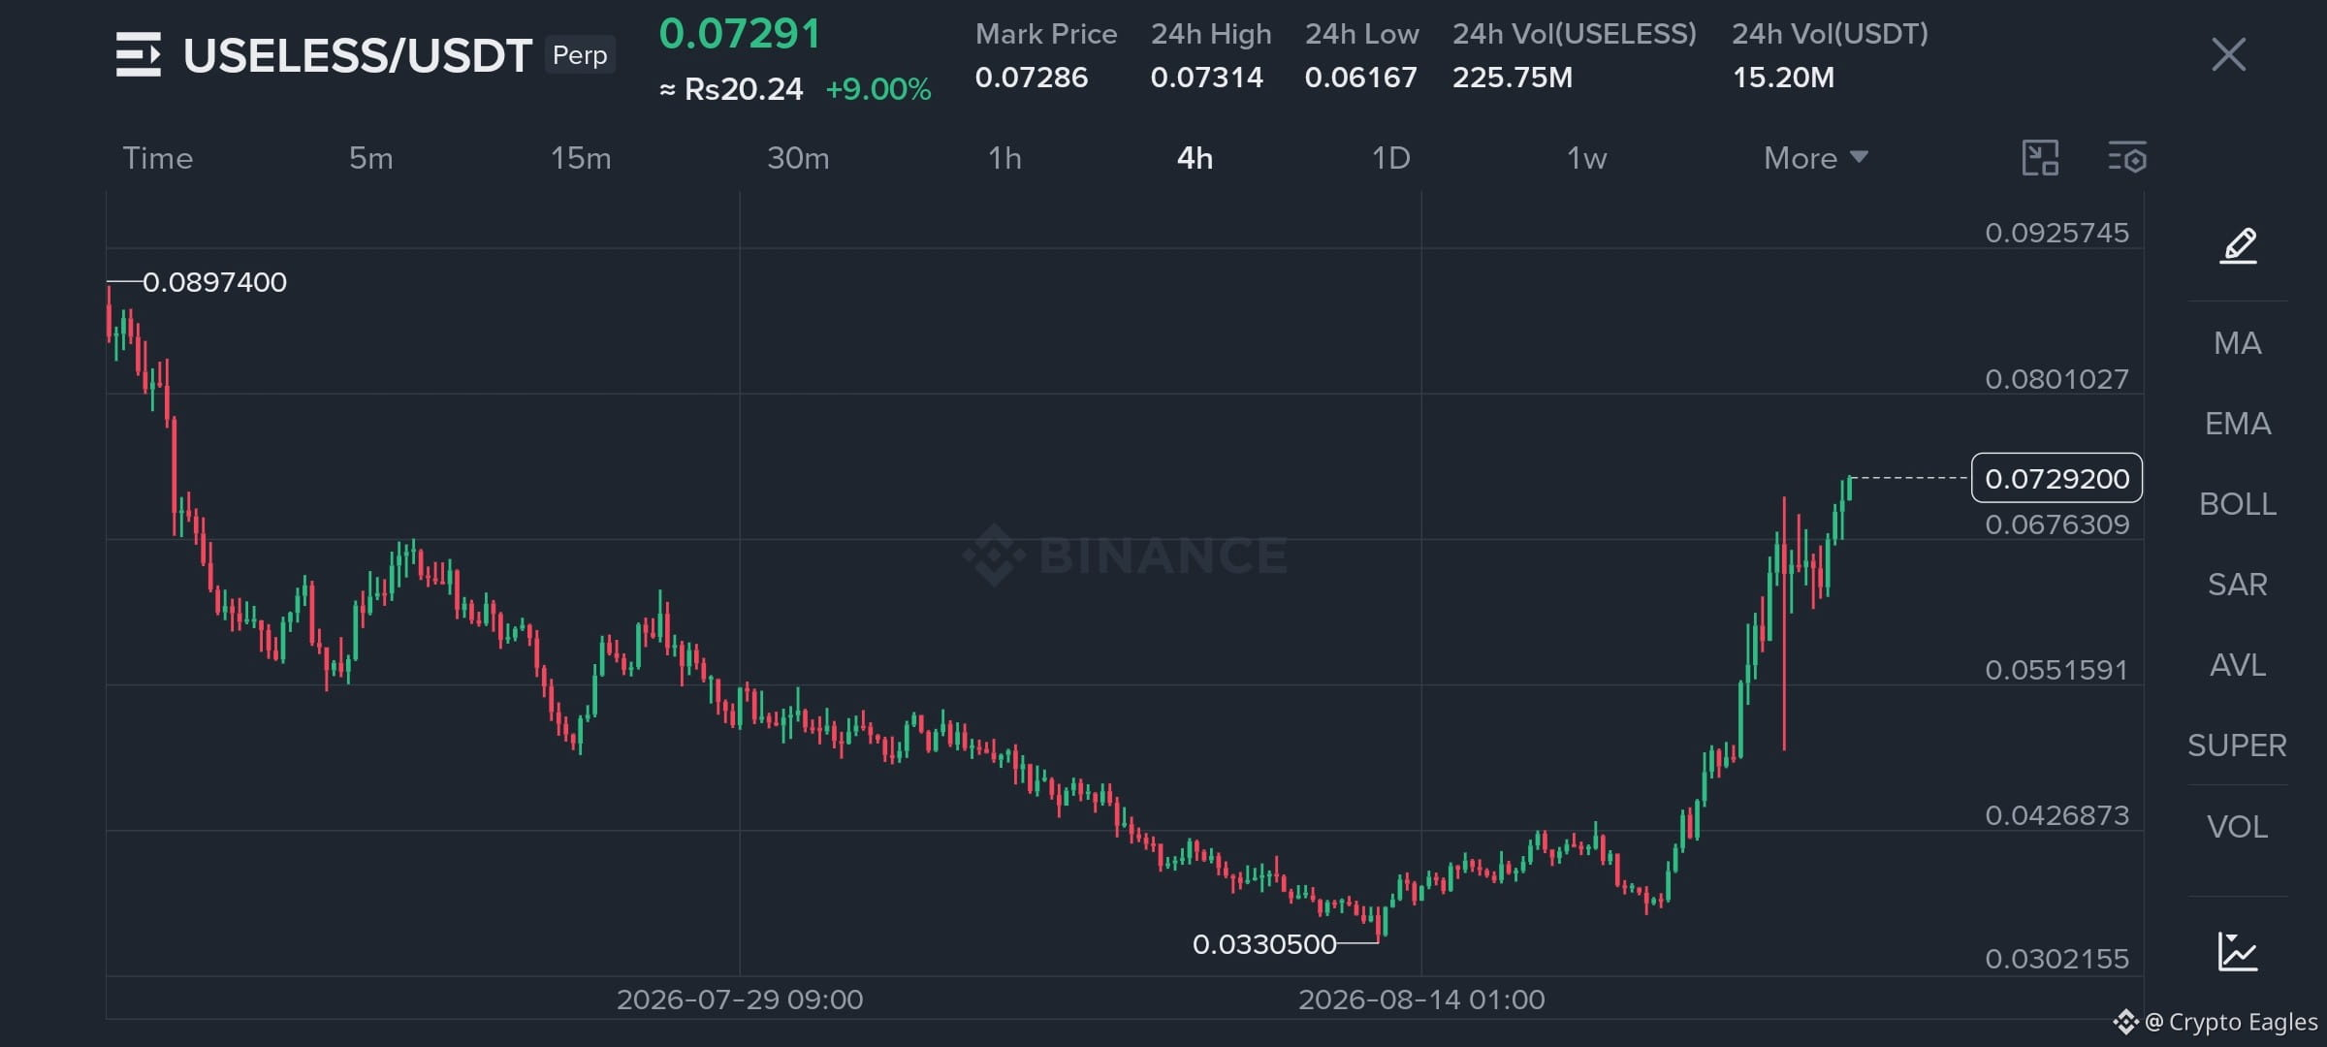Click the 24h Low label
The height and width of the screenshot is (1047, 2327).
coord(1361,34)
